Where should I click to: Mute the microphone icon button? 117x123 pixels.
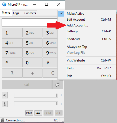(x=5, y=104)
